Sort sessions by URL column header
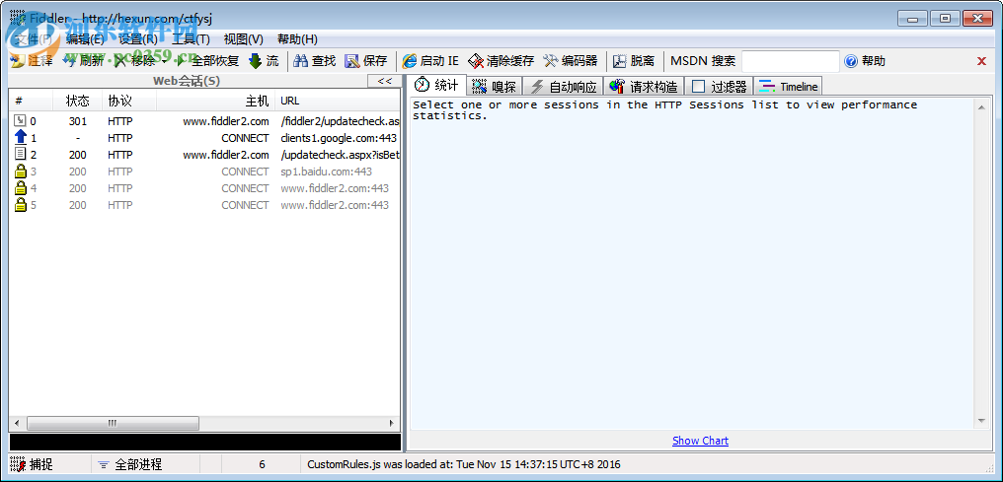1003x482 pixels. (338, 101)
